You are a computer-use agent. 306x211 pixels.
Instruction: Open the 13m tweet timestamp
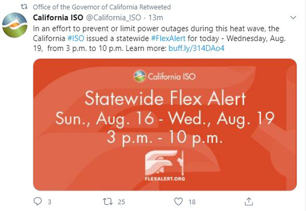156,17
